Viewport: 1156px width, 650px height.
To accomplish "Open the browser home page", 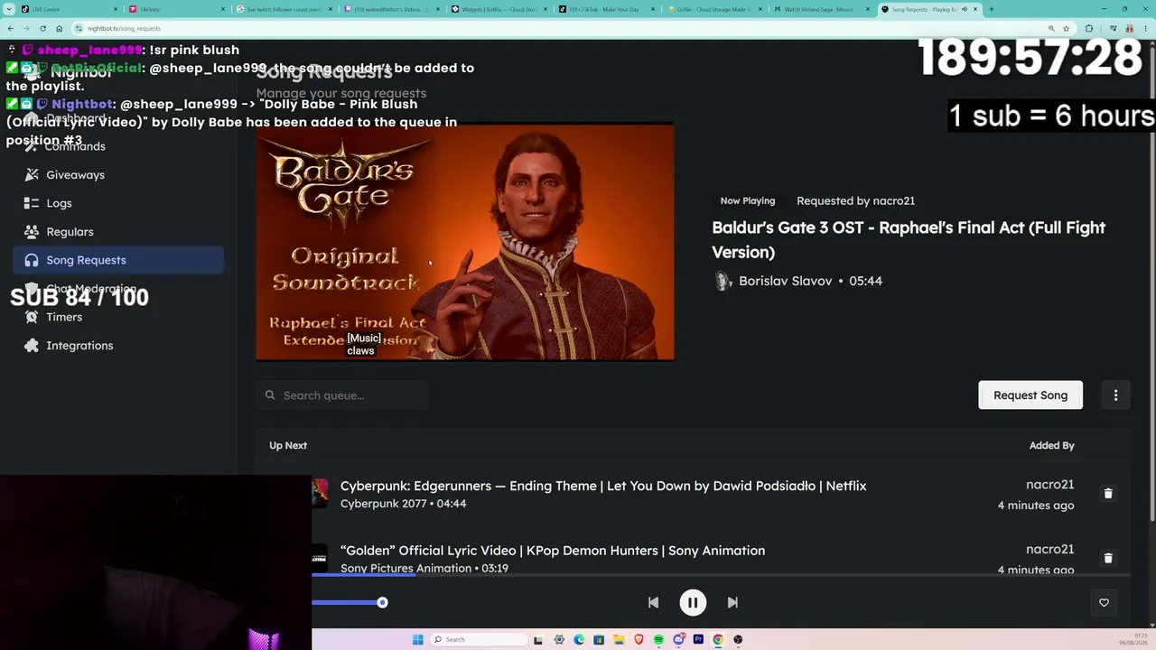I will pyautogui.click(x=59, y=28).
